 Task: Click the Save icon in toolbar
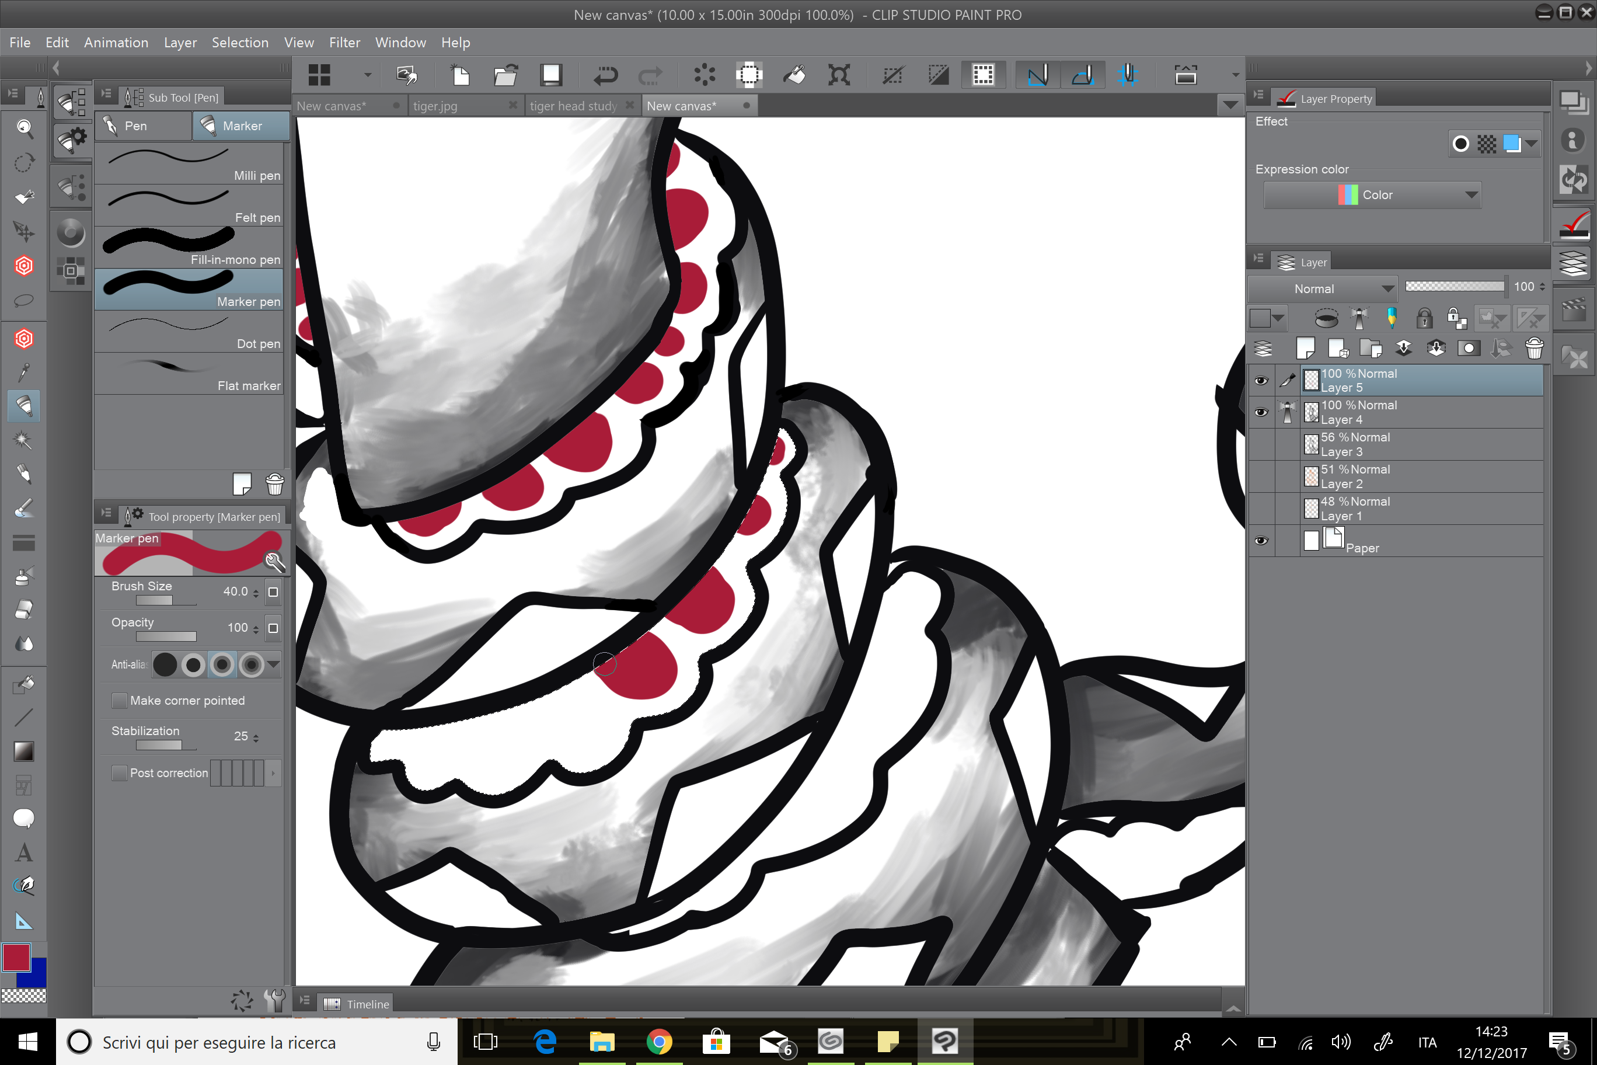point(550,75)
